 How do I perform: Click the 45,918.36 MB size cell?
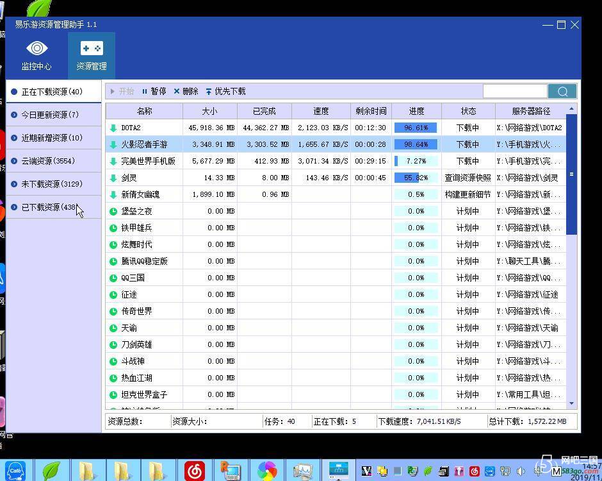pos(211,128)
